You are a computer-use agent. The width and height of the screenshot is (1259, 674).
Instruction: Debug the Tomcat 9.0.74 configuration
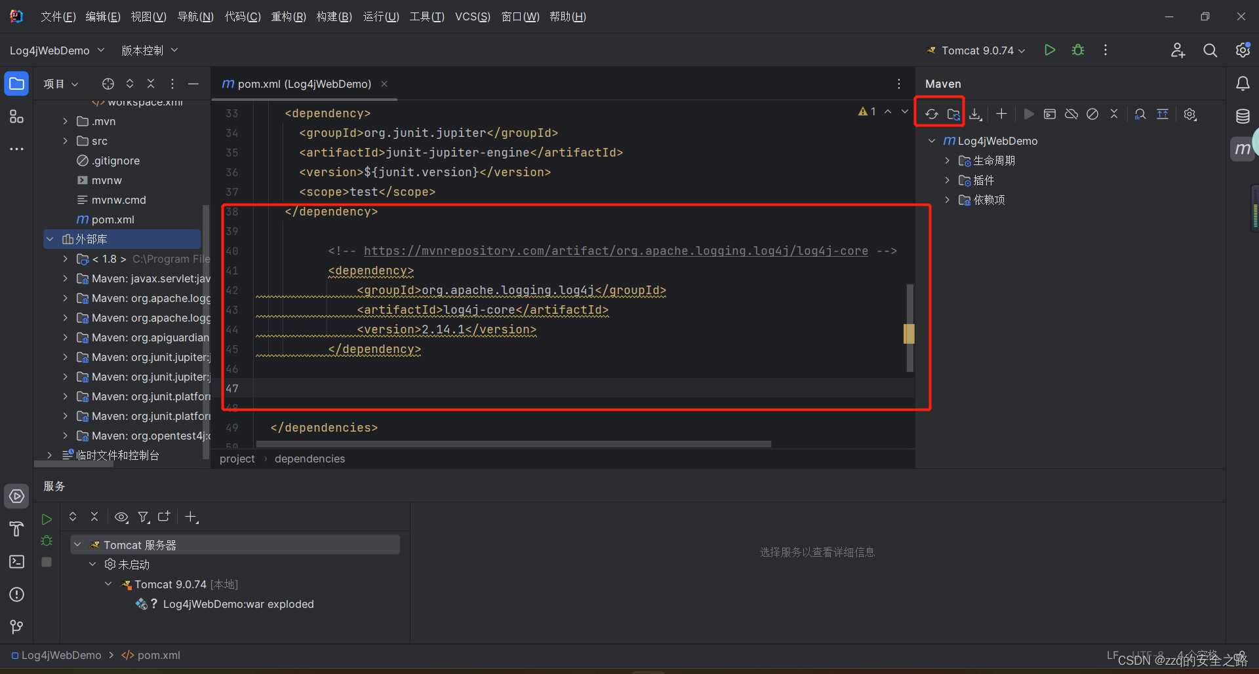pyautogui.click(x=1078, y=50)
